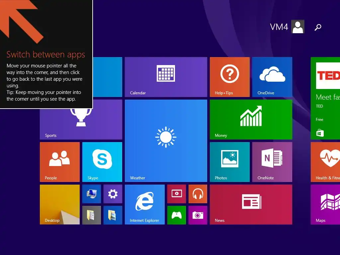Screen dimensions: 340x255
Task: Open the Documents folder small tile
Action: (92, 215)
